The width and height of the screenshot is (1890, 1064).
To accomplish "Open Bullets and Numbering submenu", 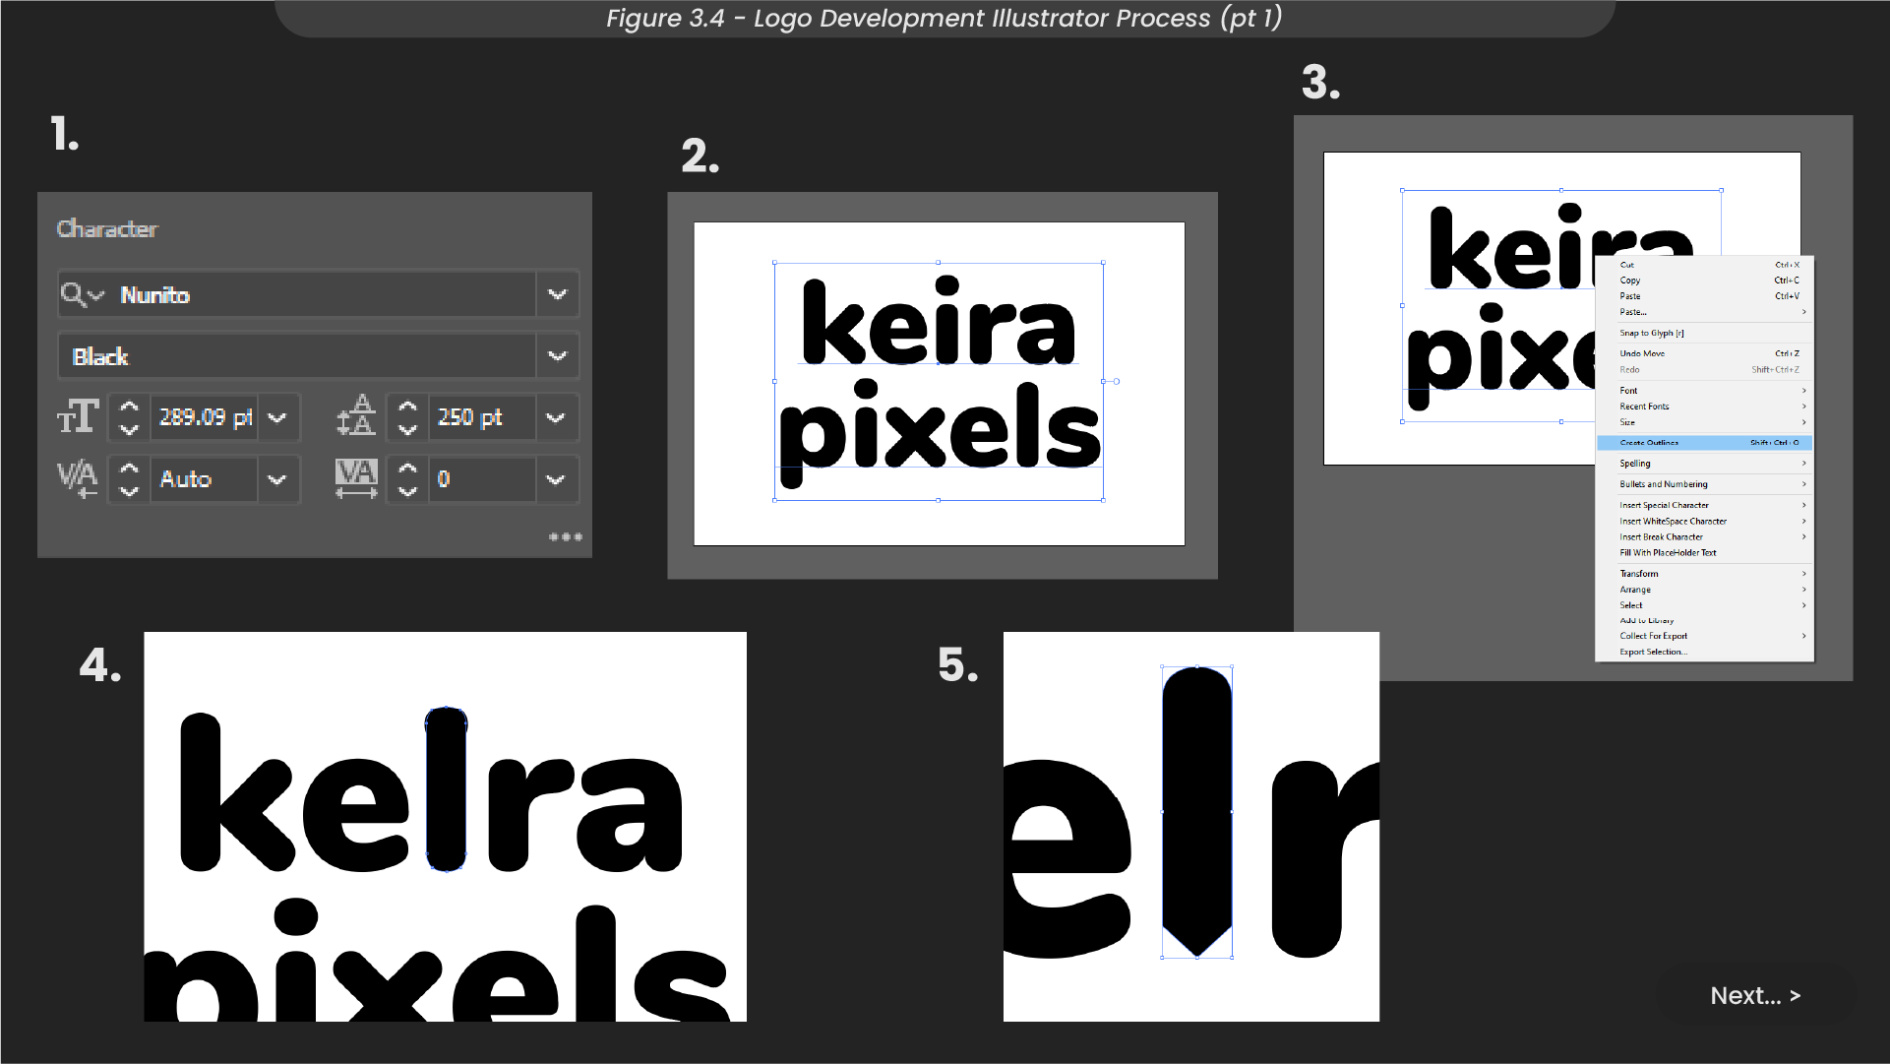I will [1705, 484].
